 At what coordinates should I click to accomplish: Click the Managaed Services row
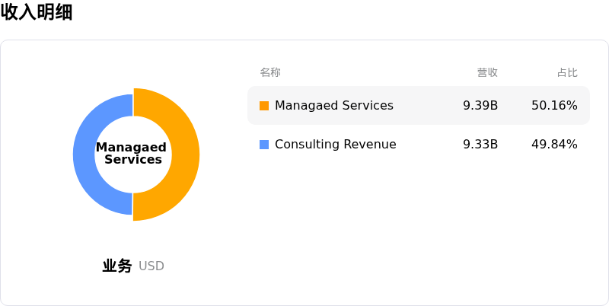(419, 106)
